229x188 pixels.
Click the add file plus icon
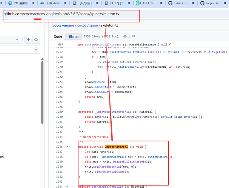tap(28, 40)
